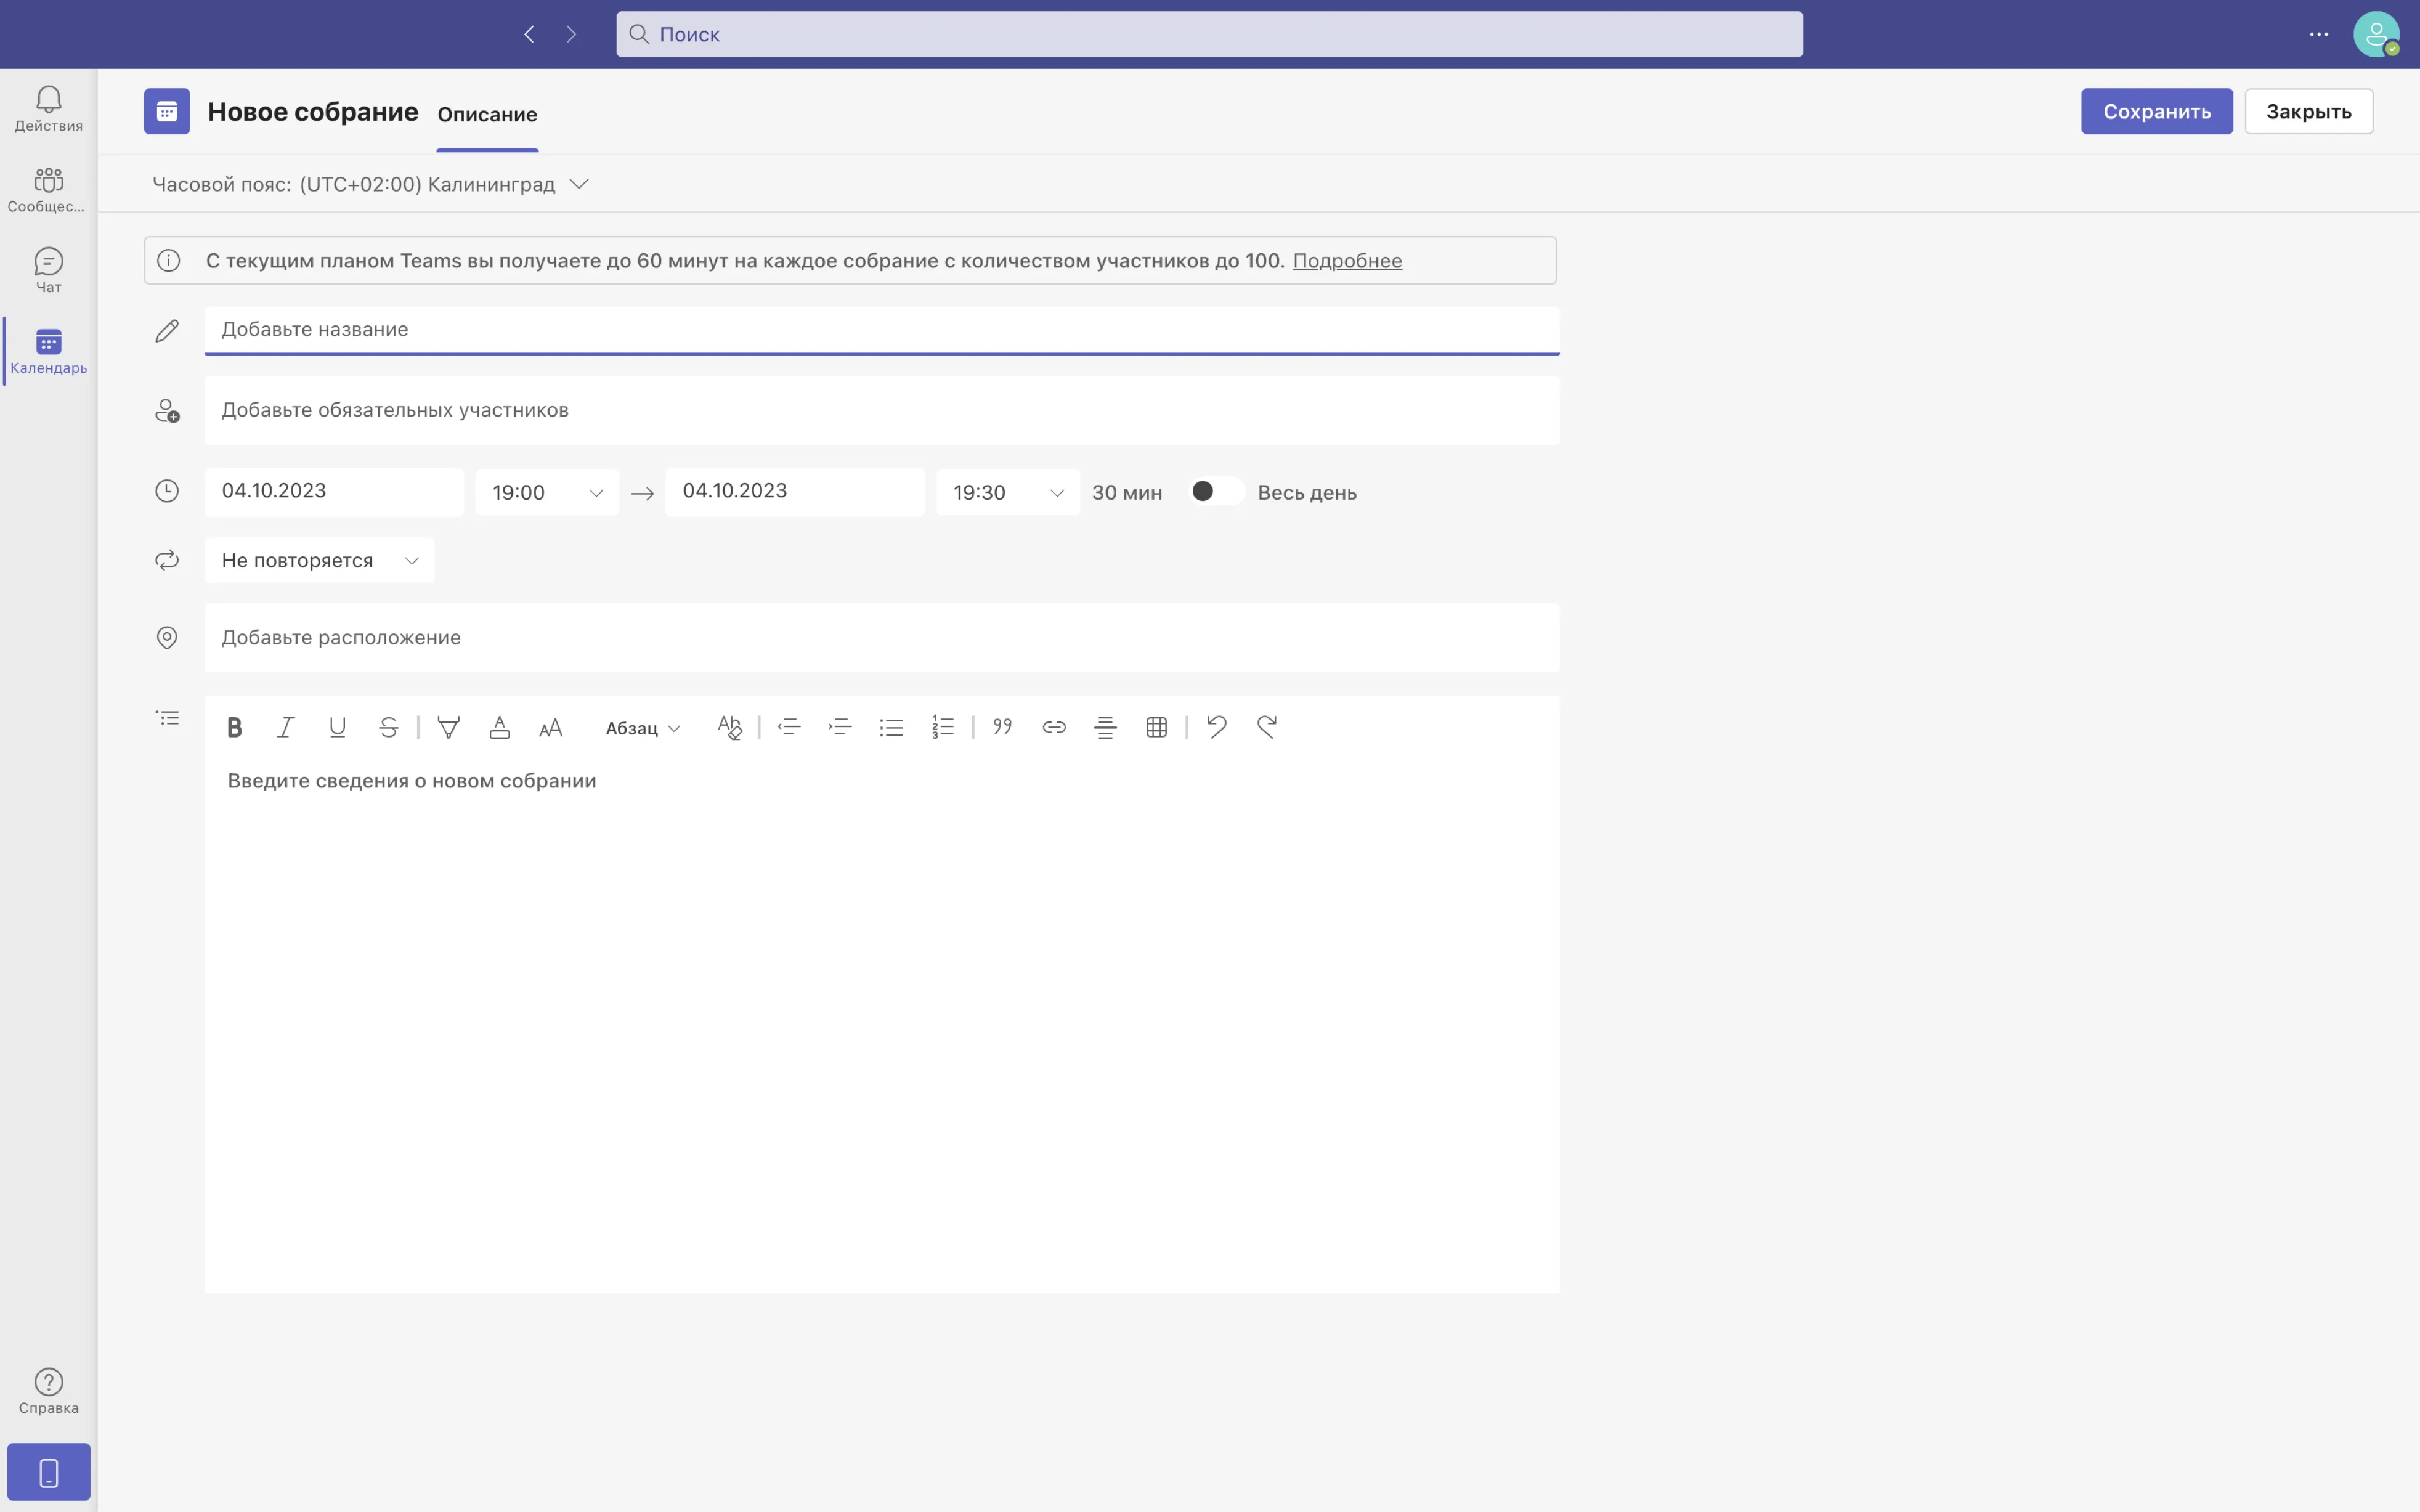
Task: Insert a hyperlink
Action: tap(1054, 727)
